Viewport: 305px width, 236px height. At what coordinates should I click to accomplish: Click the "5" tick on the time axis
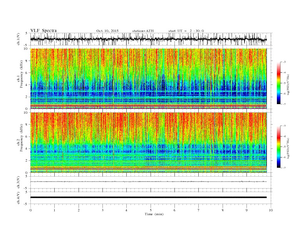click(151, 210)
